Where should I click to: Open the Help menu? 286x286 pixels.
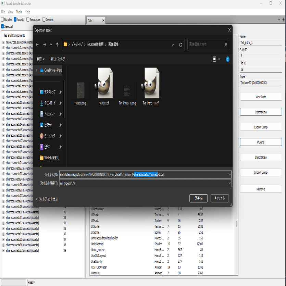click(27, 12)
